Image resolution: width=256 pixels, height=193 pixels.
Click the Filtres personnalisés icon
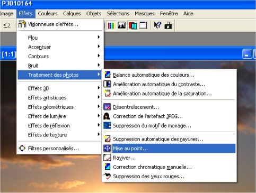[x=22, y=148]
